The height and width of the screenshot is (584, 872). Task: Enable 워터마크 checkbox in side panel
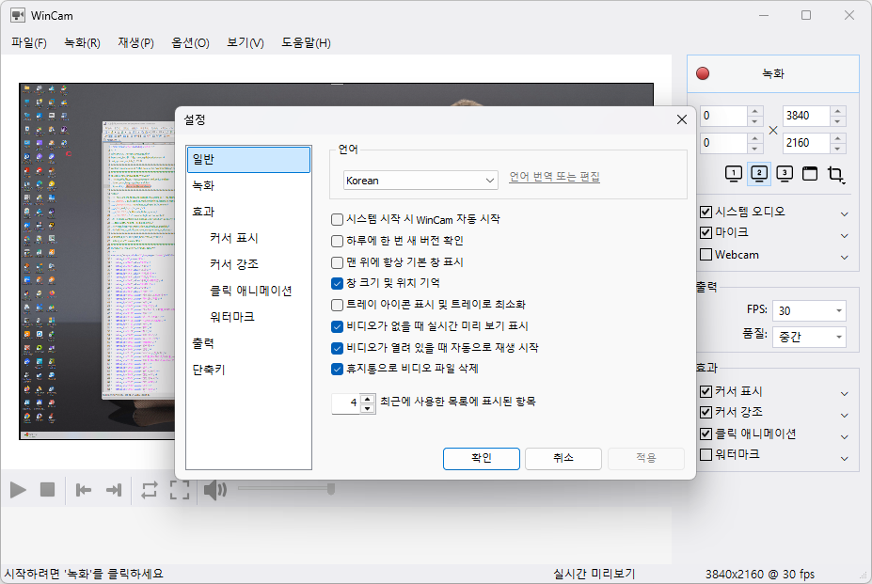(706, 454)
